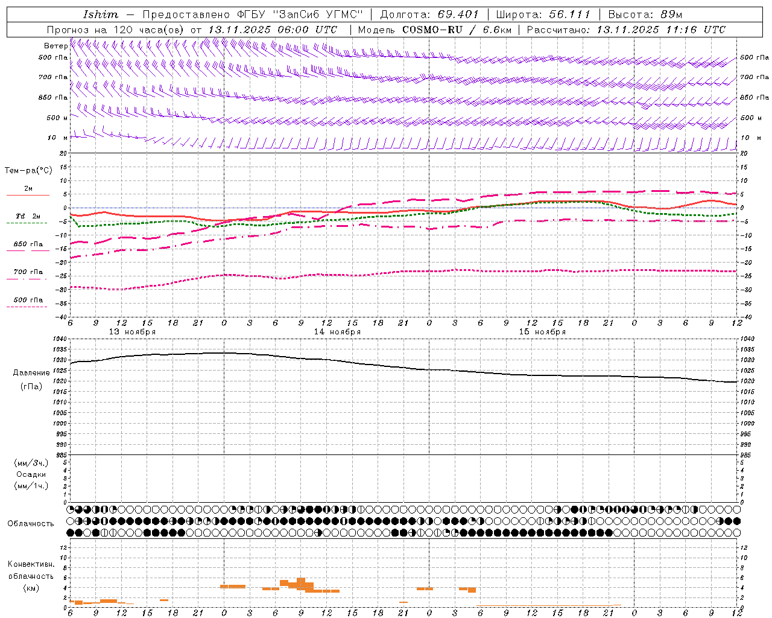
Task: Click the 500 гПа temperature legend entry
Action: point(28,300)
